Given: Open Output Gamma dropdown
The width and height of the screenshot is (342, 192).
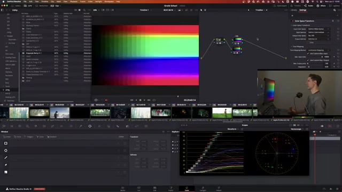Looking at the screenshot, I should (x=318, y=39).
